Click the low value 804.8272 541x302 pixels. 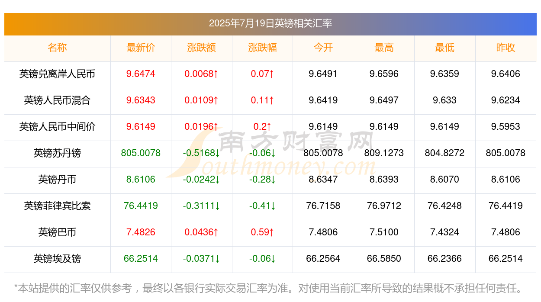click(444, 153)
